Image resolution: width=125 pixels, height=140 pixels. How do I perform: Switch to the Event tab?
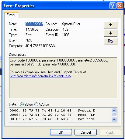[11, 15]
